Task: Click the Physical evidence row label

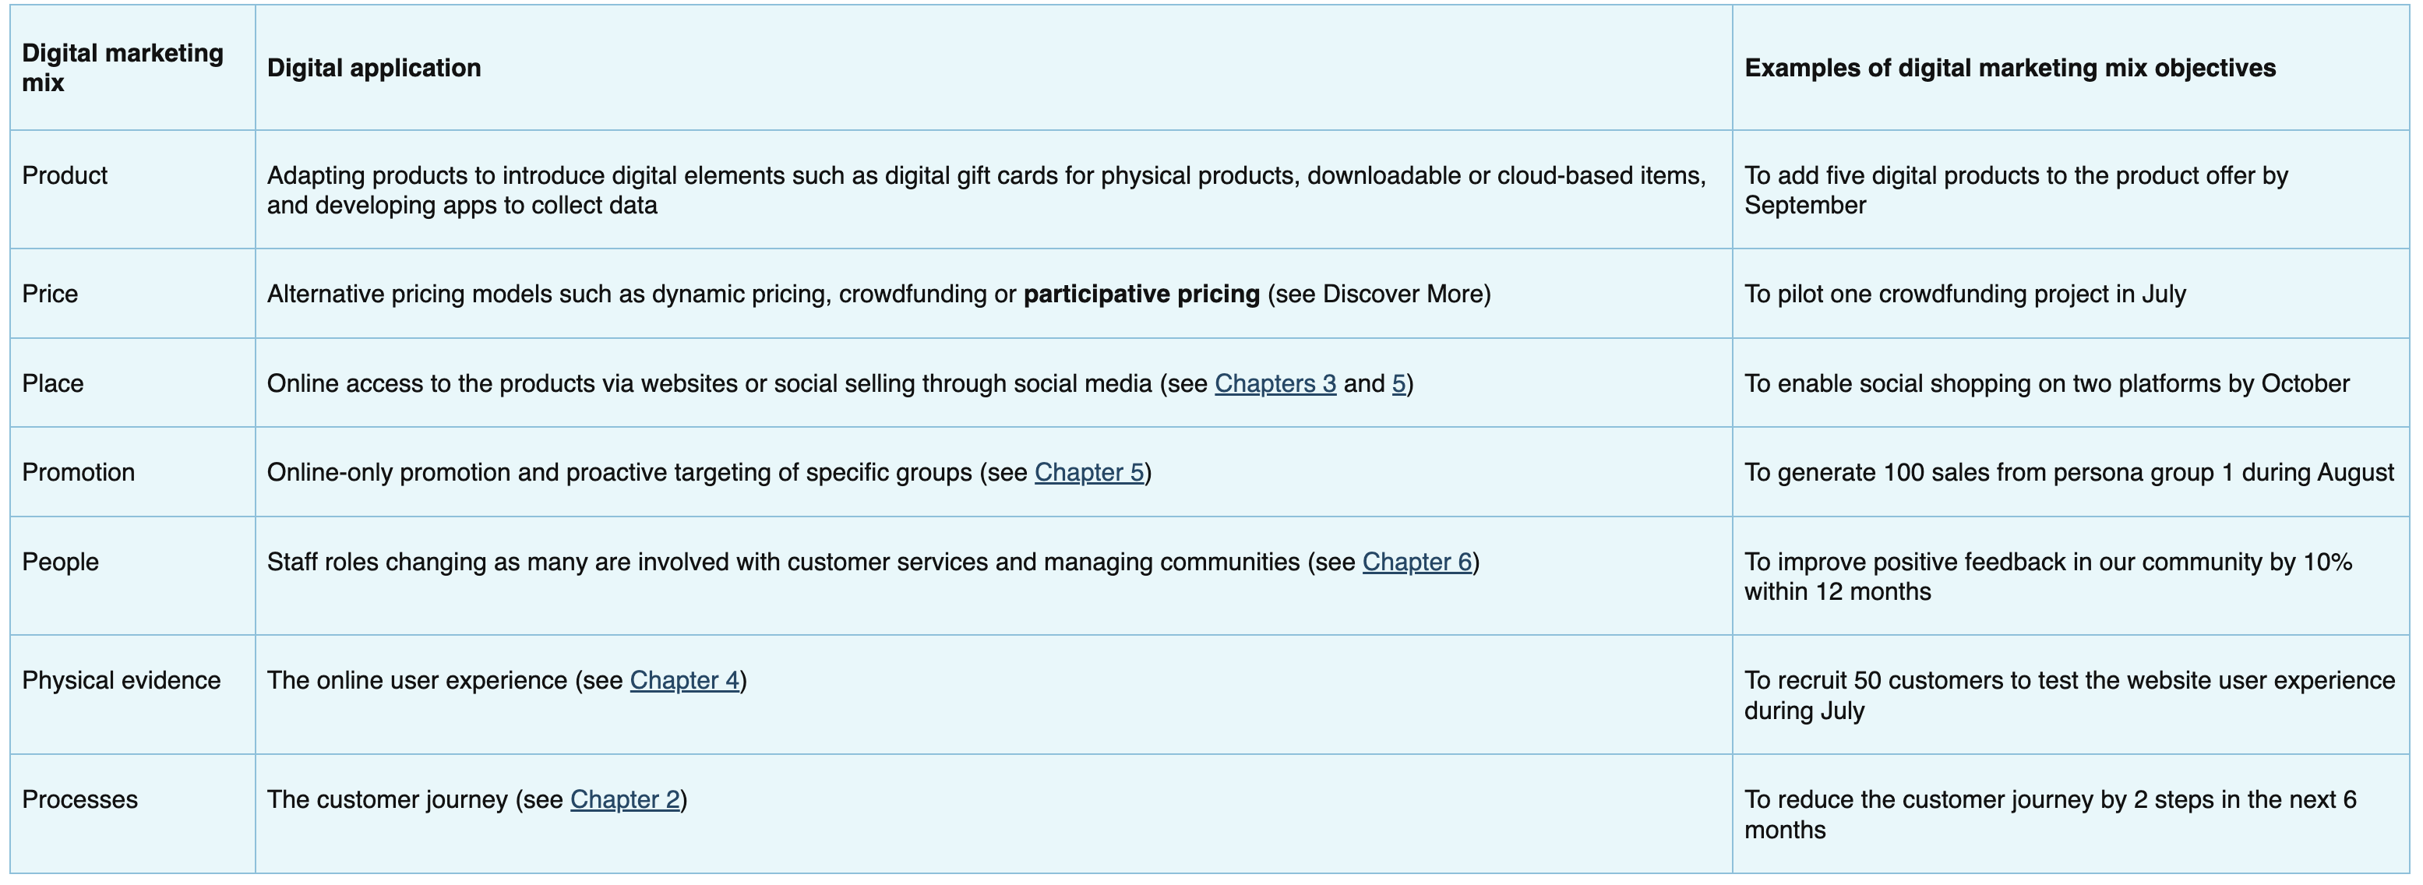Action: (x=122, y=680)
